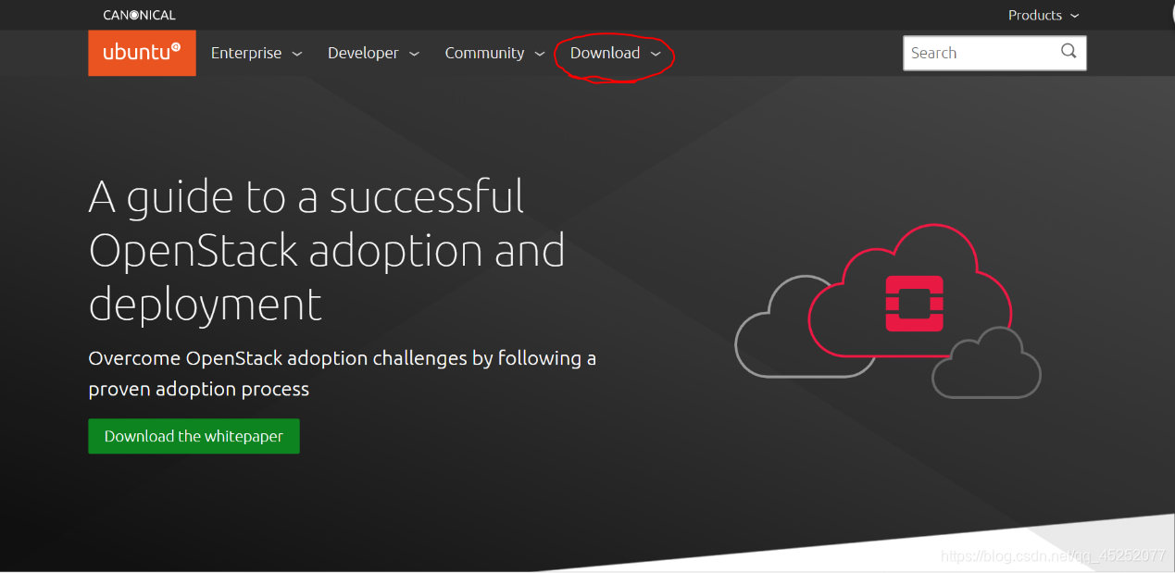The image size is (1175, 573).
Task: Expand the chevron beside Developer
Action: [414, 54]
